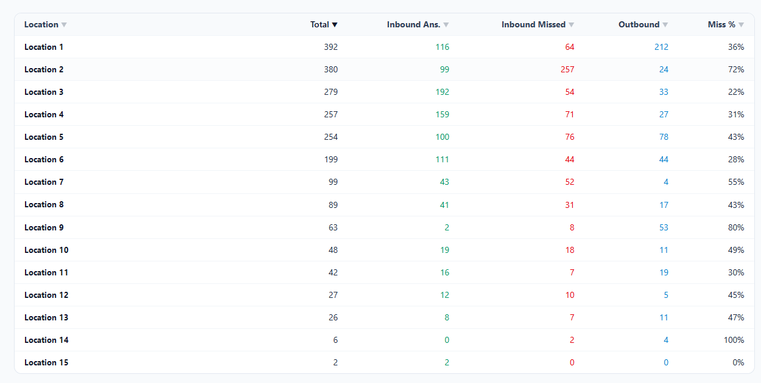The image size is (761, 383).
Task: Click total value 392 for Location 1
Action: click(x=331, y=47)
